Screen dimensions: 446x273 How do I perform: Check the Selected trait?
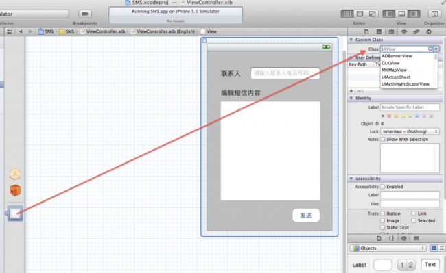coord(414,220)
